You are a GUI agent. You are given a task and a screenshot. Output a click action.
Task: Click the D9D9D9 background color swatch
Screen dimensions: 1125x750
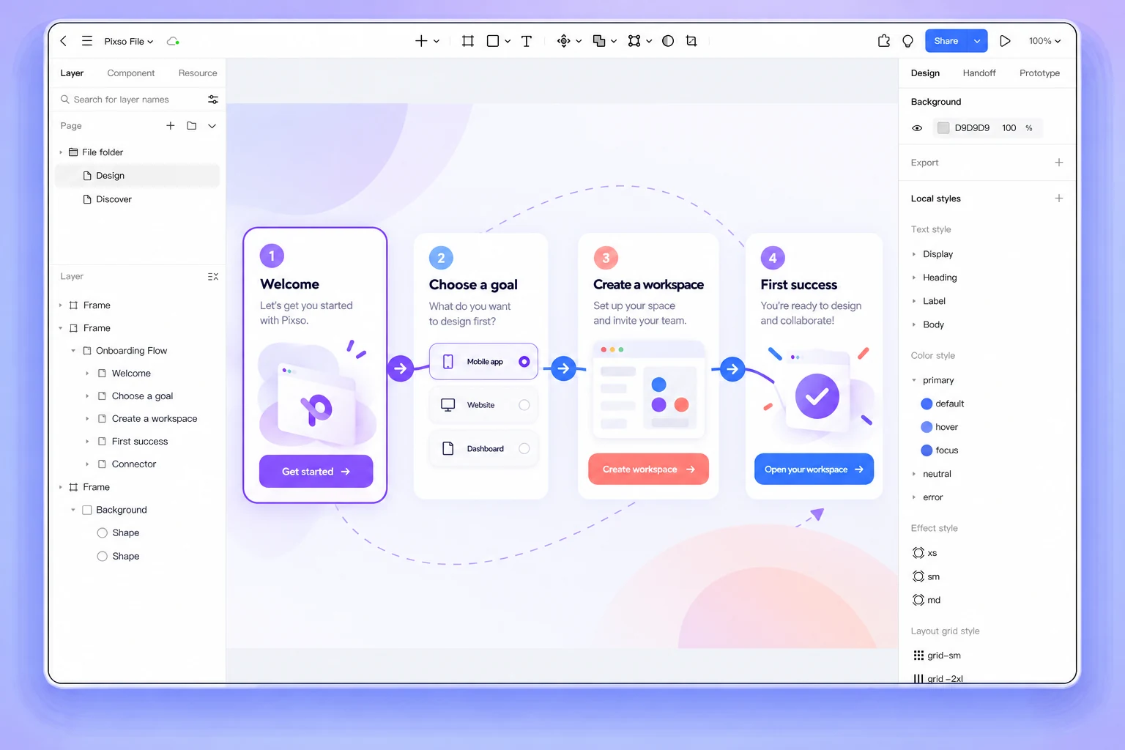coord(943,128)
